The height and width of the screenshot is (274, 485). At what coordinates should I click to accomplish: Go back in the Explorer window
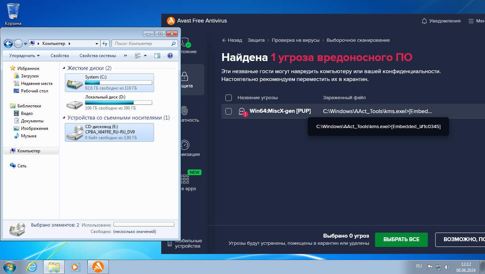8,44
